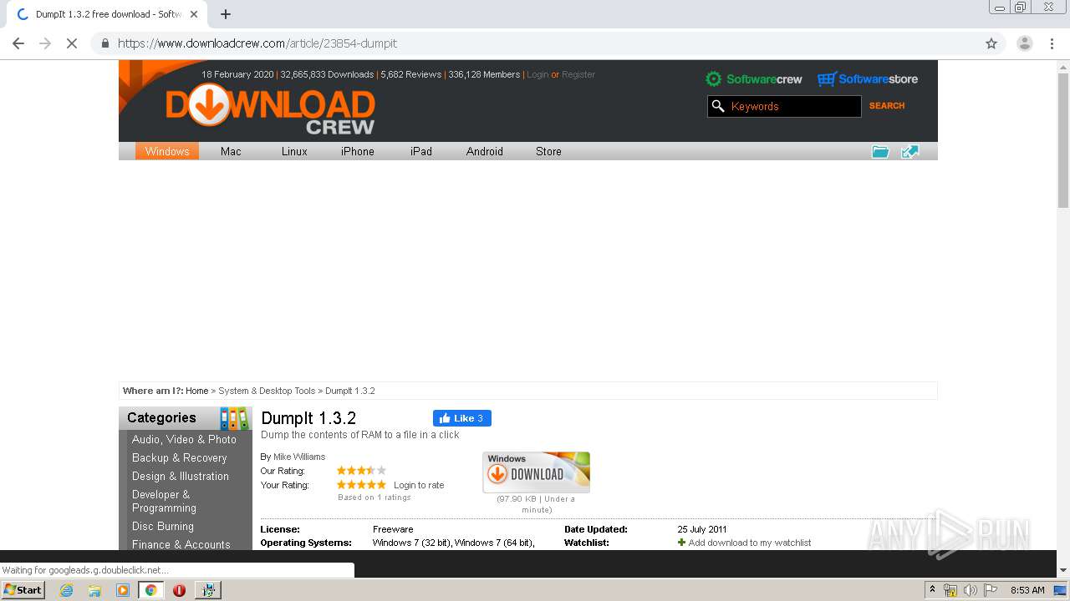Select the iPad platform tab

[421, 151]
